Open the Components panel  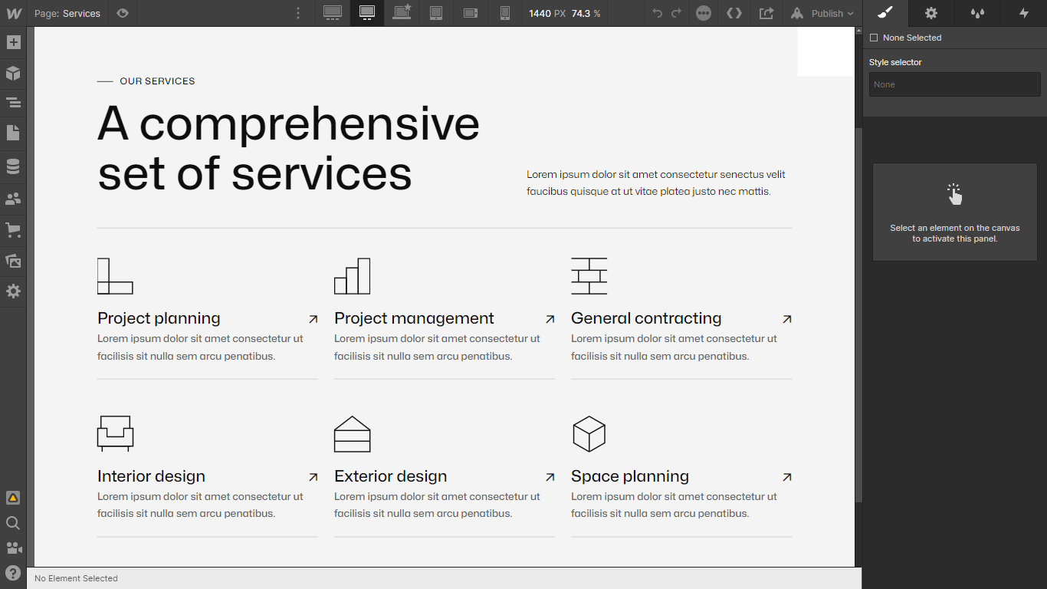(13, 74)
